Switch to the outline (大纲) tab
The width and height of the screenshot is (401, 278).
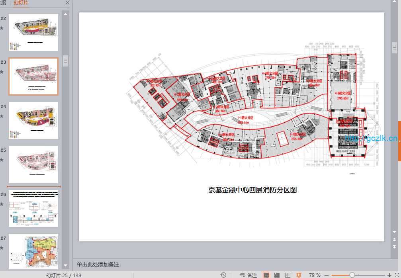(x=3, y=3)
